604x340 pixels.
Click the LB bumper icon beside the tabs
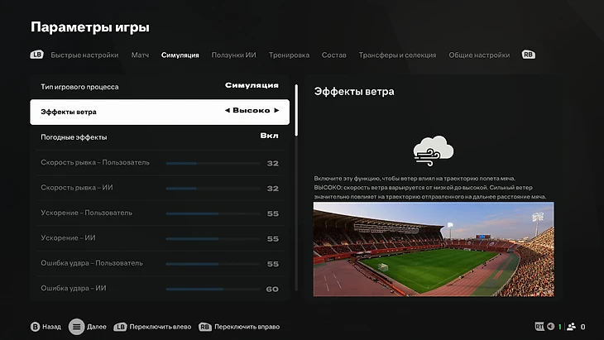click(37, 55)
